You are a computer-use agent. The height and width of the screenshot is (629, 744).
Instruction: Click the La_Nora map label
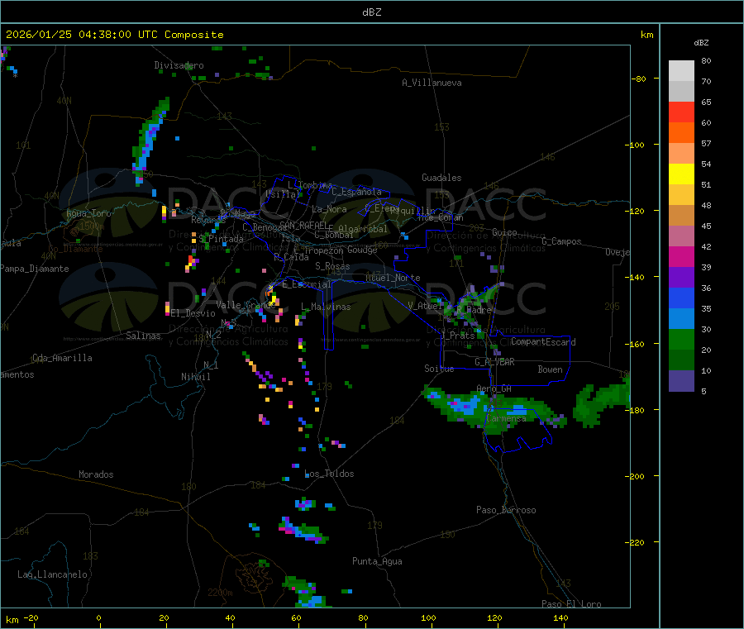329,209
